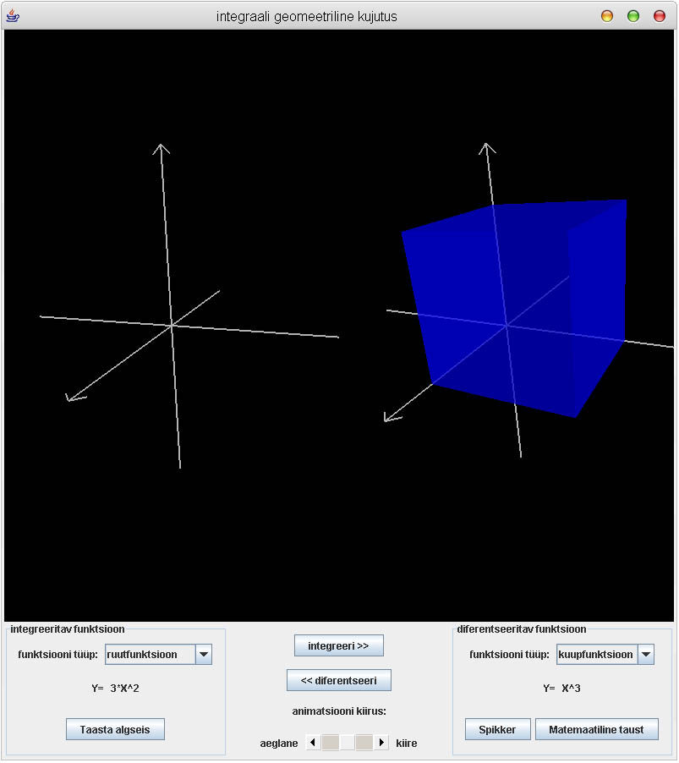The height and width of the screenshot is (763, 679).
Task: Click the origin of the left coordinate axes
Action: tap(172, 325)
